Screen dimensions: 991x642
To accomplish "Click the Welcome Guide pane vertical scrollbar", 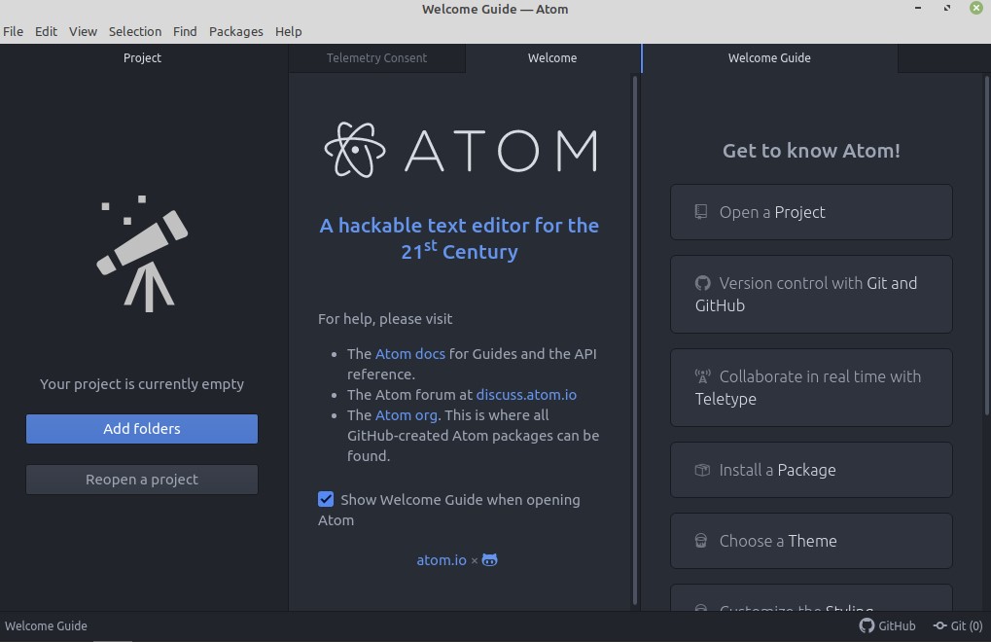I will click(987, 243).
